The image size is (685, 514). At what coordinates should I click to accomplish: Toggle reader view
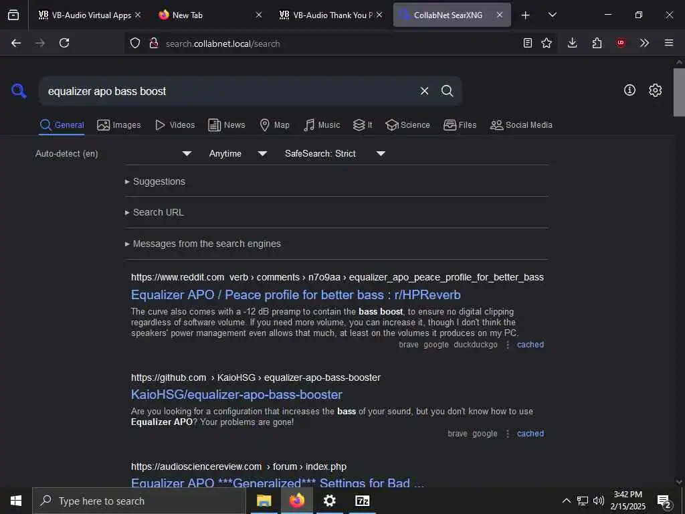tap(528, 43)
